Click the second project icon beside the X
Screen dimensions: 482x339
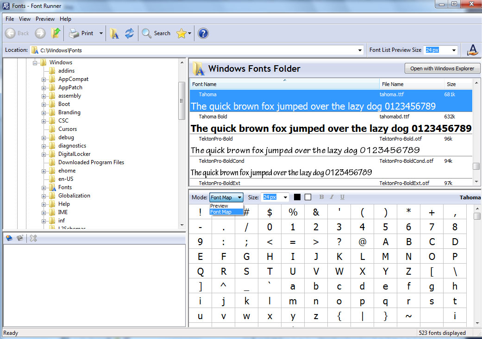(x=20, y=238)
